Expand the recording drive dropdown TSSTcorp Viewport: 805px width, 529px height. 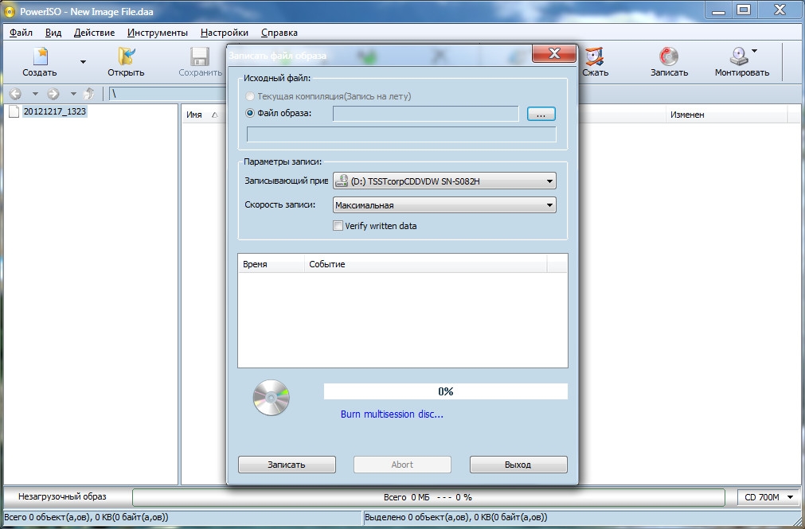[x=444, y=181]
